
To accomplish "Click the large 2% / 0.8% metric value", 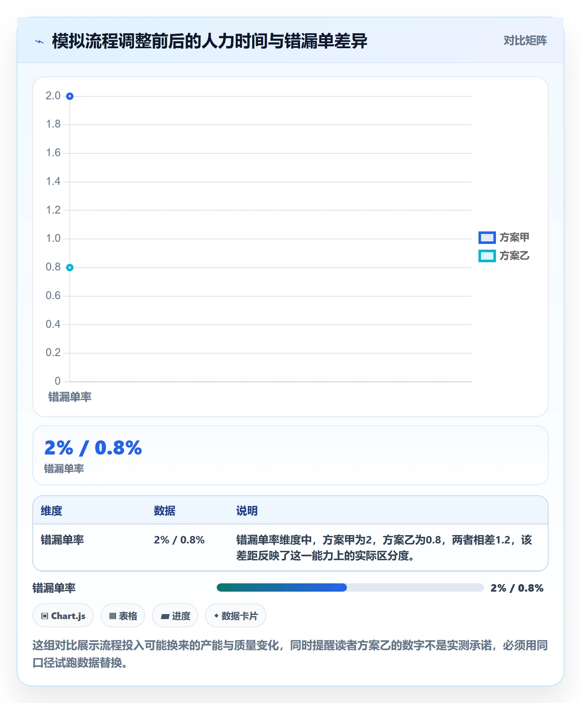I will point(93,448).
